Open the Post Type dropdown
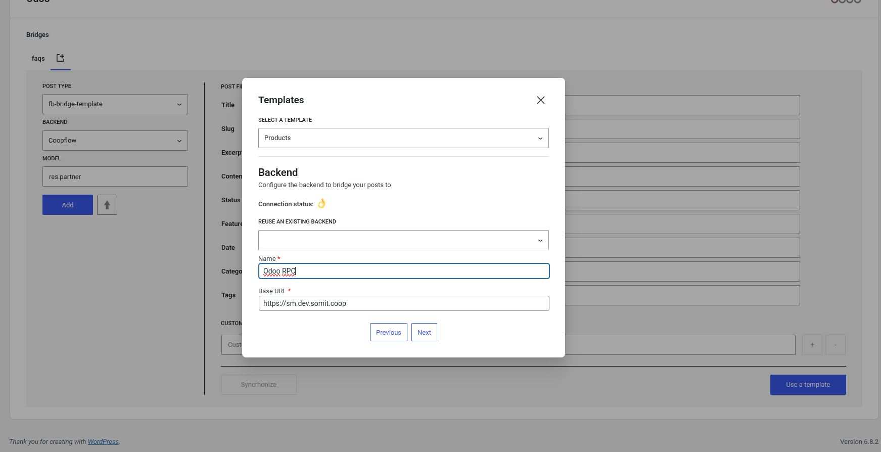Viewport: 881px width, 452px height. (115, 104)
